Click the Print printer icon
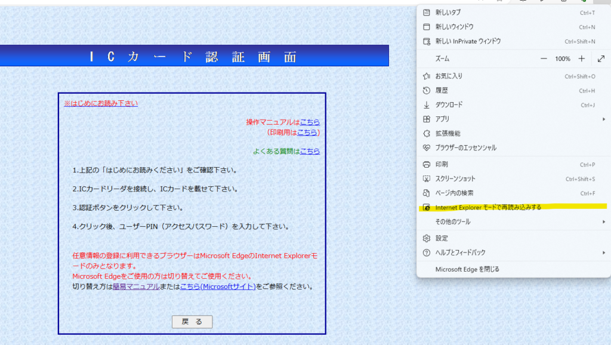Screen dimensions: 611x345 [426, 165]
